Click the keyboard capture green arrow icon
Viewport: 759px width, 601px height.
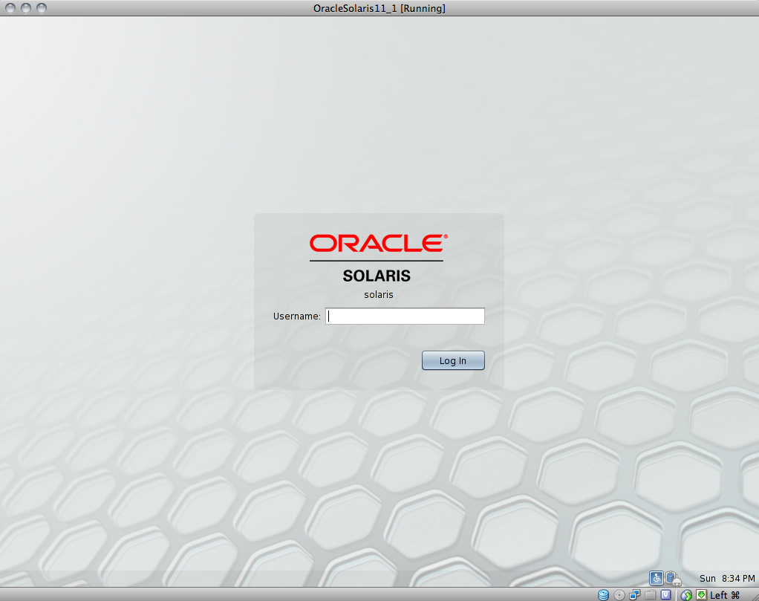pyautogui.click(x=701, y=595)
